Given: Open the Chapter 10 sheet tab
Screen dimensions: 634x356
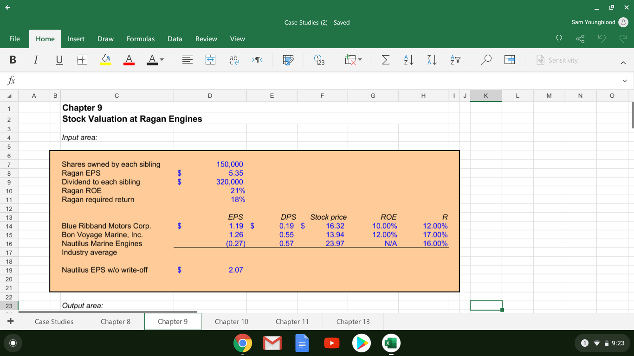Looking at the screenshot, I should point(232,322).
